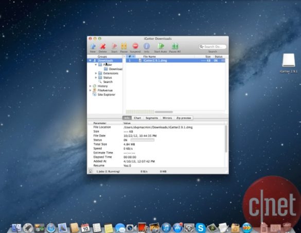Click the status bar panel toggle icon
This screenshot has height=233, width=301.
coord(91,171)
